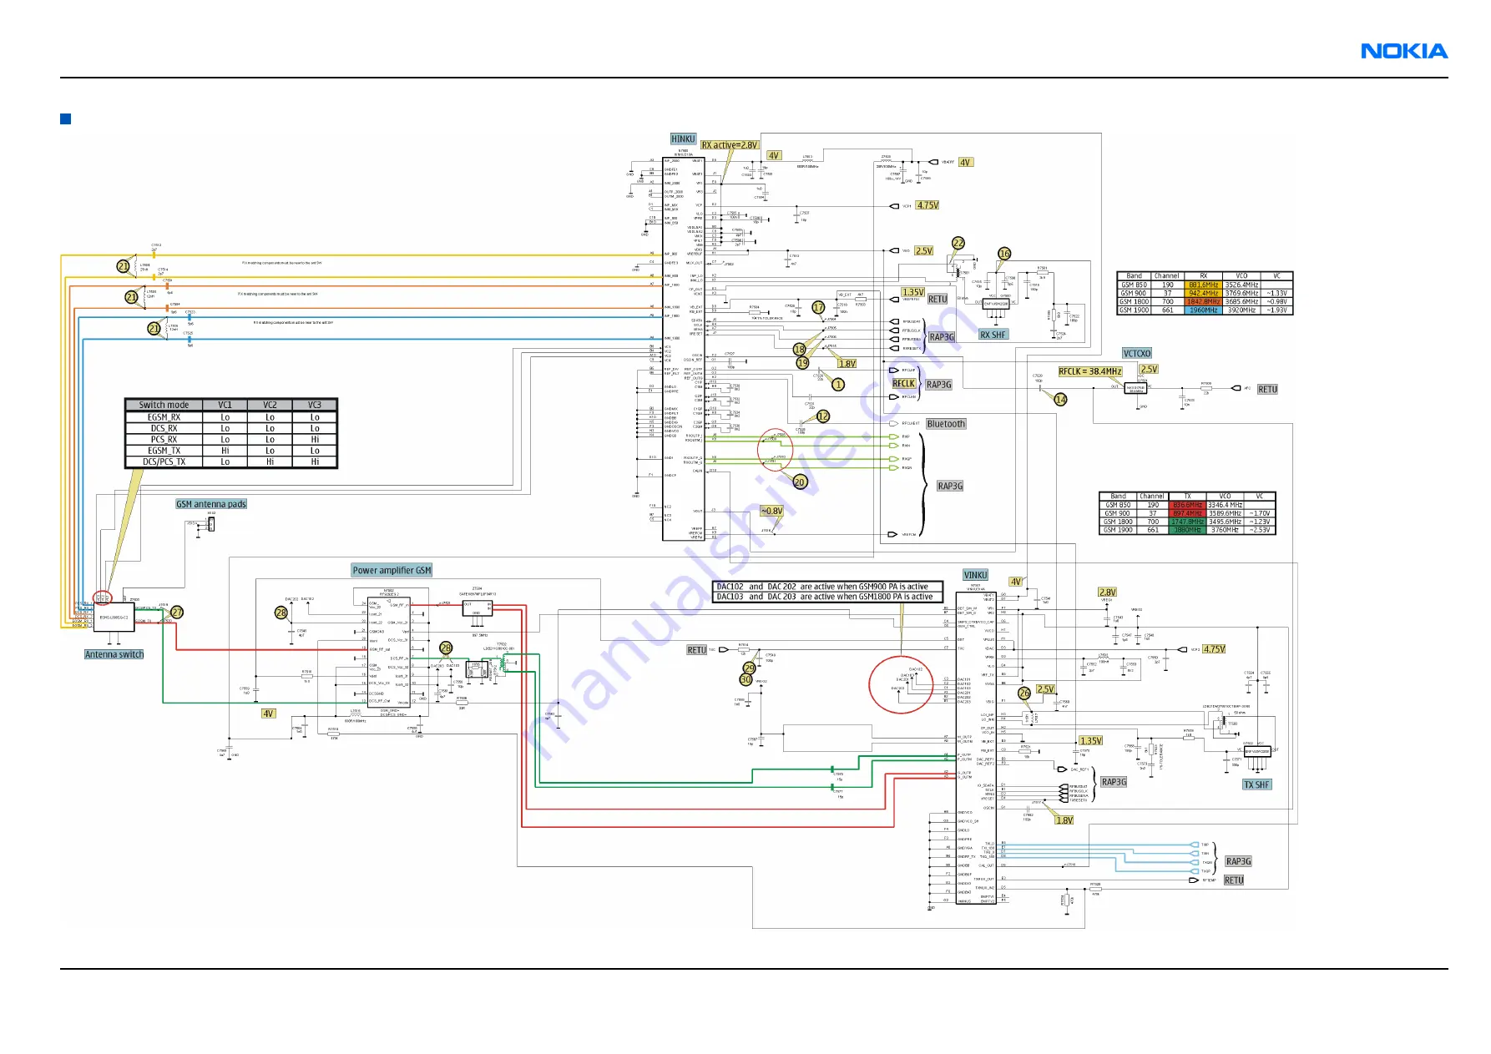Click callout number 16

1004,254
